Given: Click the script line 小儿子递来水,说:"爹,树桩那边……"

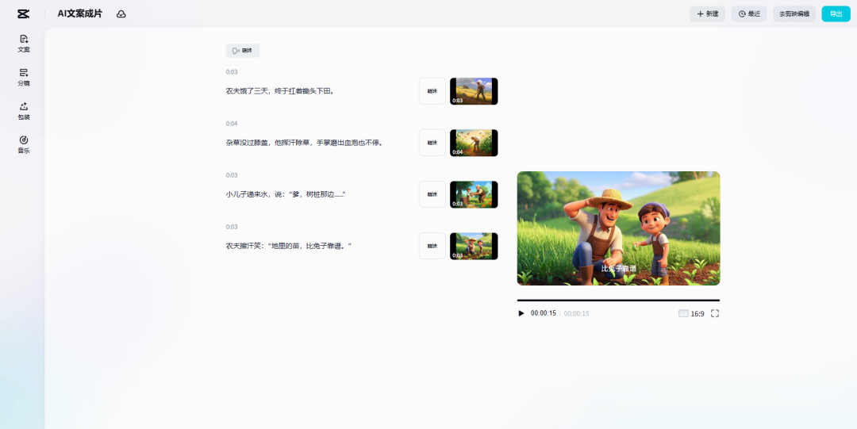Looking at the screenshot, I should (x=286, y=194).
